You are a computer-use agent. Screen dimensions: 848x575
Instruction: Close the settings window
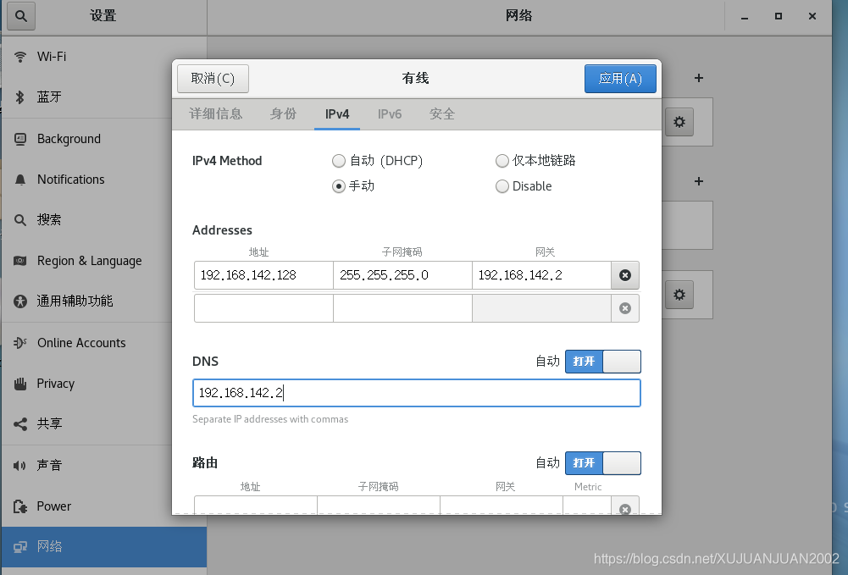812,17
